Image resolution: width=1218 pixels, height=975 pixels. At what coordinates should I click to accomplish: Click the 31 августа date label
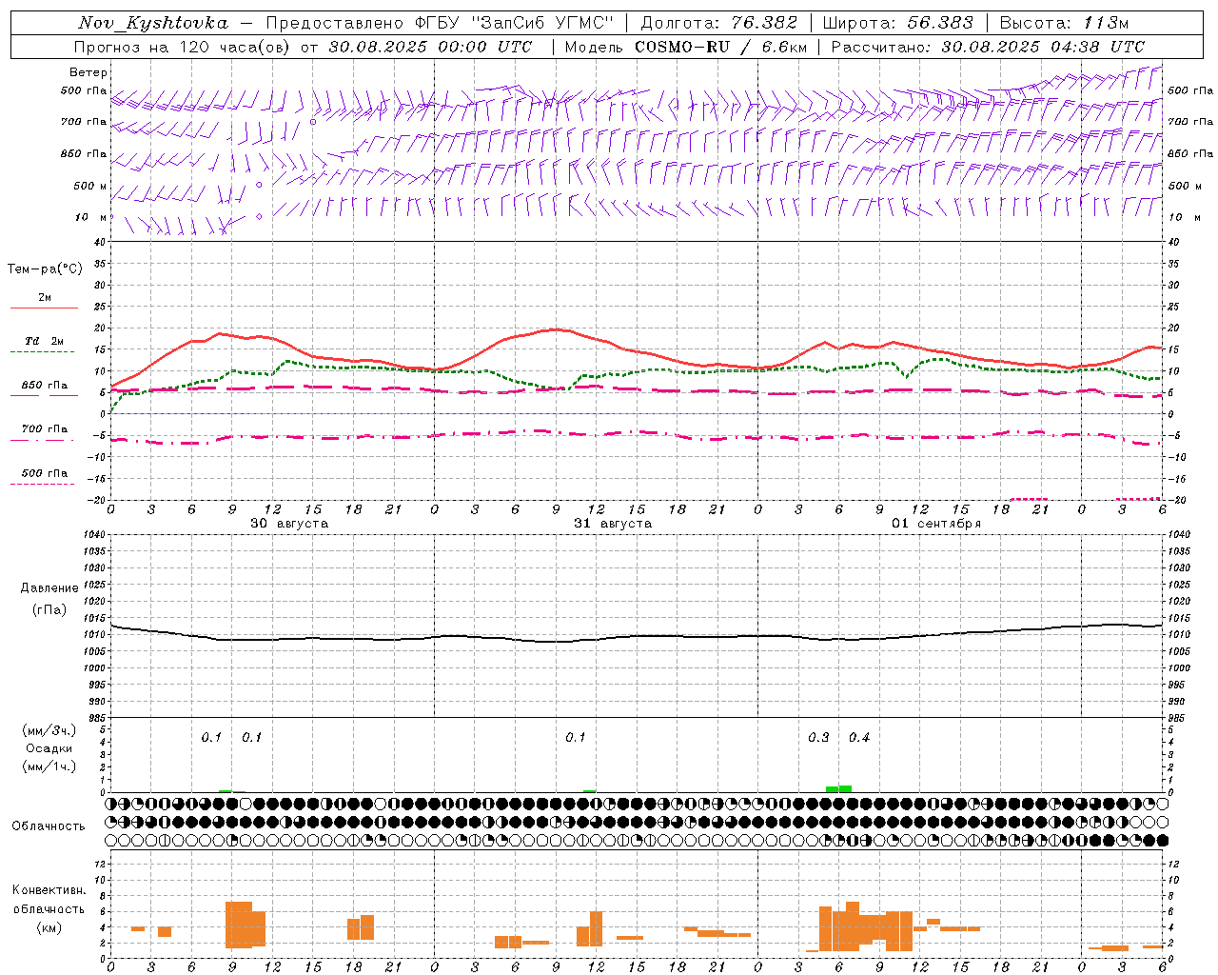pyautogui.click(x=613, y=524)
